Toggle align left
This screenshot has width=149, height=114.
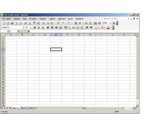(x=48, y=27)
